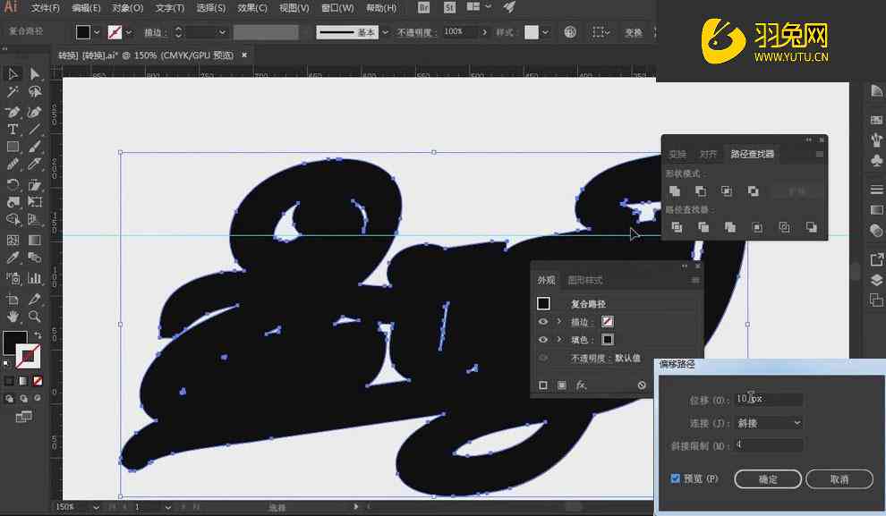Select the Line Segment tool
This screenshot has height=516, width=886.
click(35, 130)
